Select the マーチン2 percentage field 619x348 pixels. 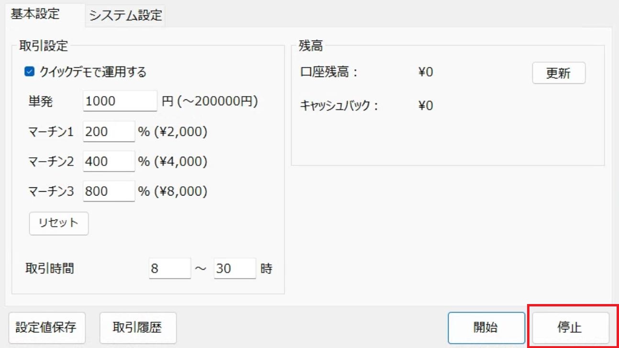(x=109, y=162)
